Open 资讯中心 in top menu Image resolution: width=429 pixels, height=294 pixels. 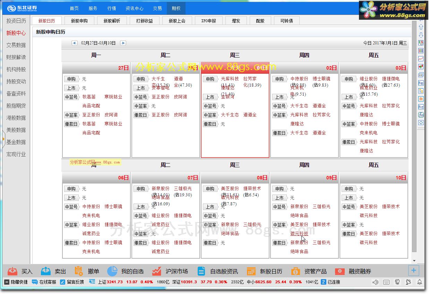tap(135, 8)
